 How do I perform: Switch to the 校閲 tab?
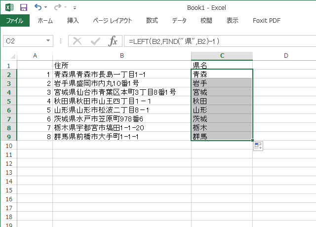coord(206,21)
